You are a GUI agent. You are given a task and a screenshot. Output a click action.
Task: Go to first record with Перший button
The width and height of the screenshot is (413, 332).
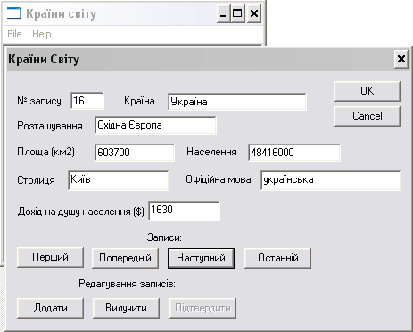50,257
